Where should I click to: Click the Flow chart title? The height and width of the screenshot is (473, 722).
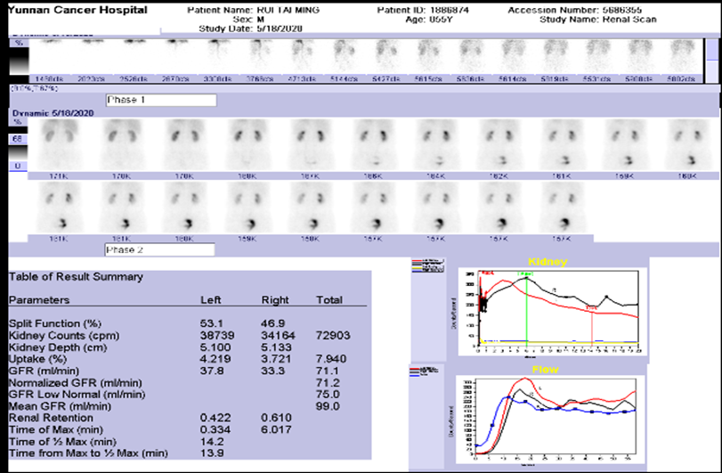[545, 370]
